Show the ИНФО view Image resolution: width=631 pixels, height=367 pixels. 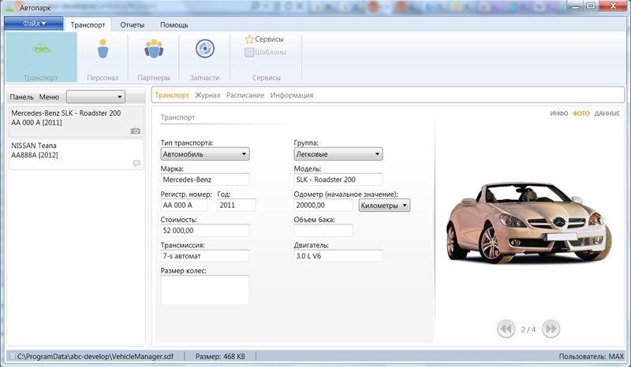559,113
